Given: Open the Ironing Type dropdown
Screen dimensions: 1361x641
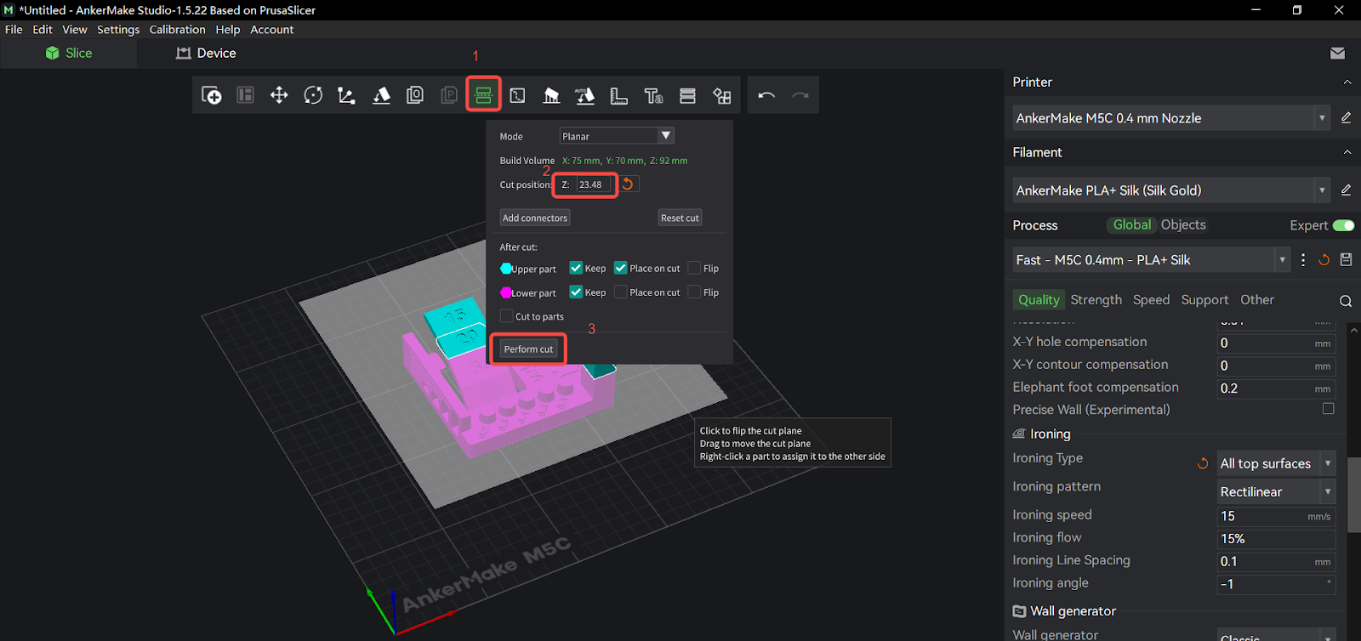Looking at the screenshot, I should (1276, 463).
